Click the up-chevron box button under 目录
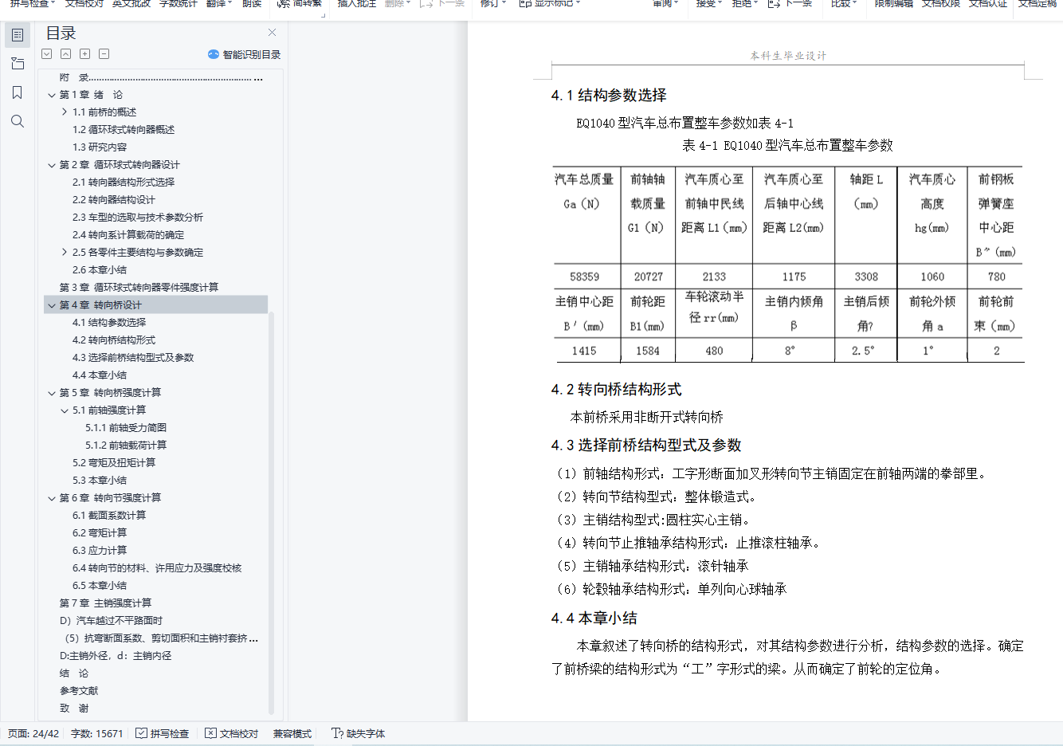 coord(66,54)
